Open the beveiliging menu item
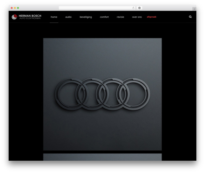This screenshot has width=205, height=173. (x=86, y=17)
